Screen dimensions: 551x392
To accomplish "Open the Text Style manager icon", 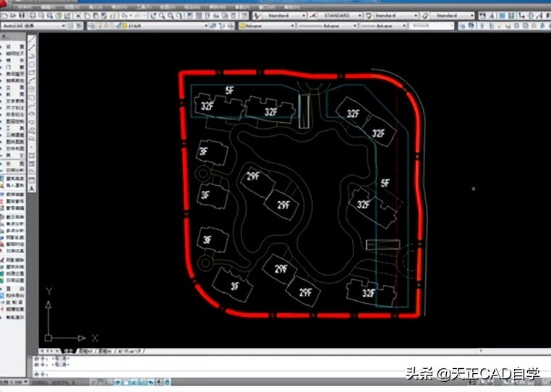I will [x=257, y=15].
